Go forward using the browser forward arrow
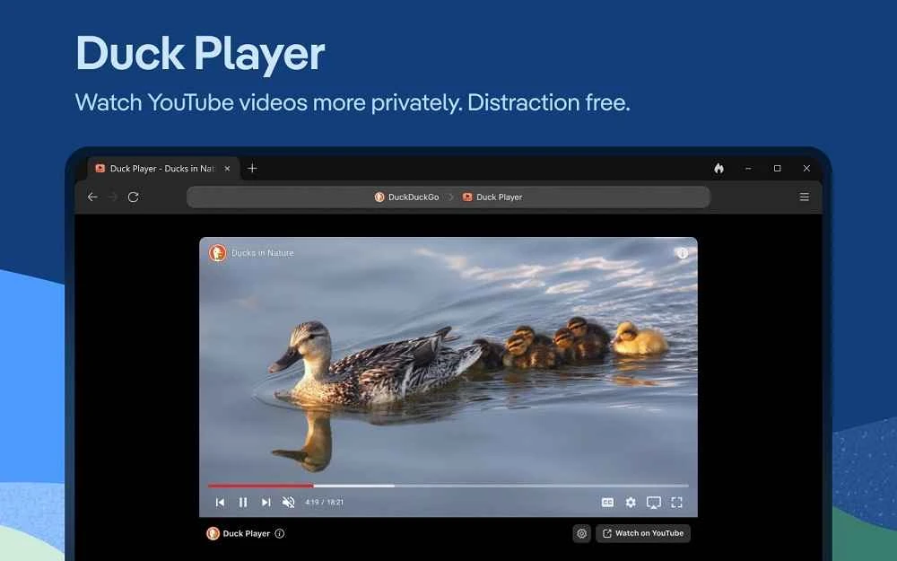Image resolution: width=897 pixels, height=561 pixels. tap(113, 197)
